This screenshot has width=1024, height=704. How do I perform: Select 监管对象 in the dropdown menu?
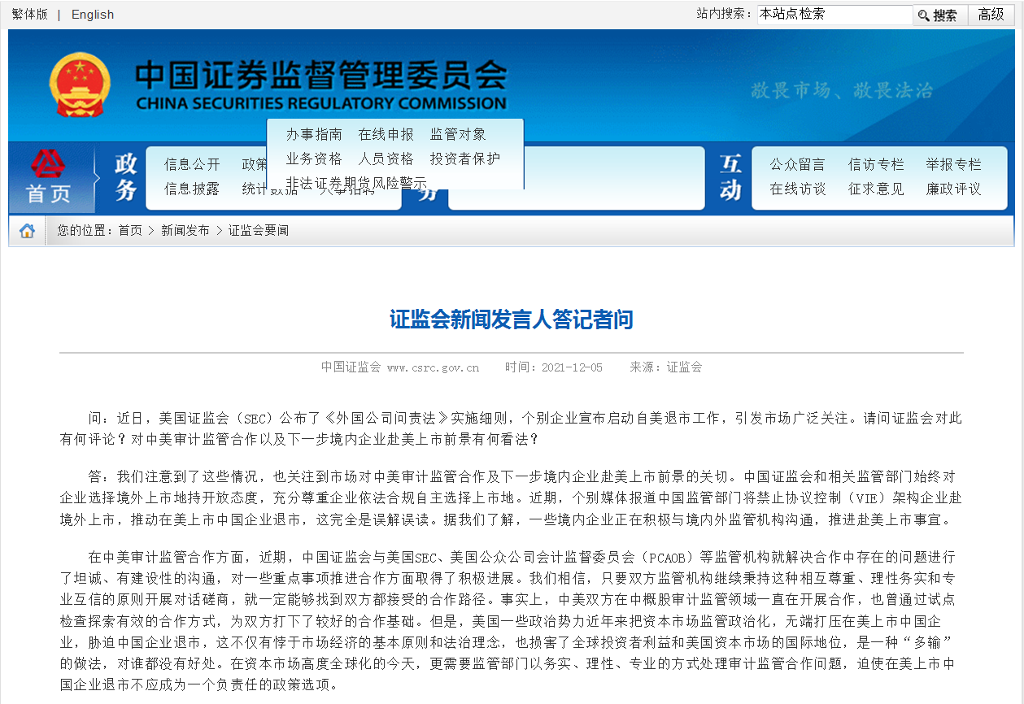[458, 134]
